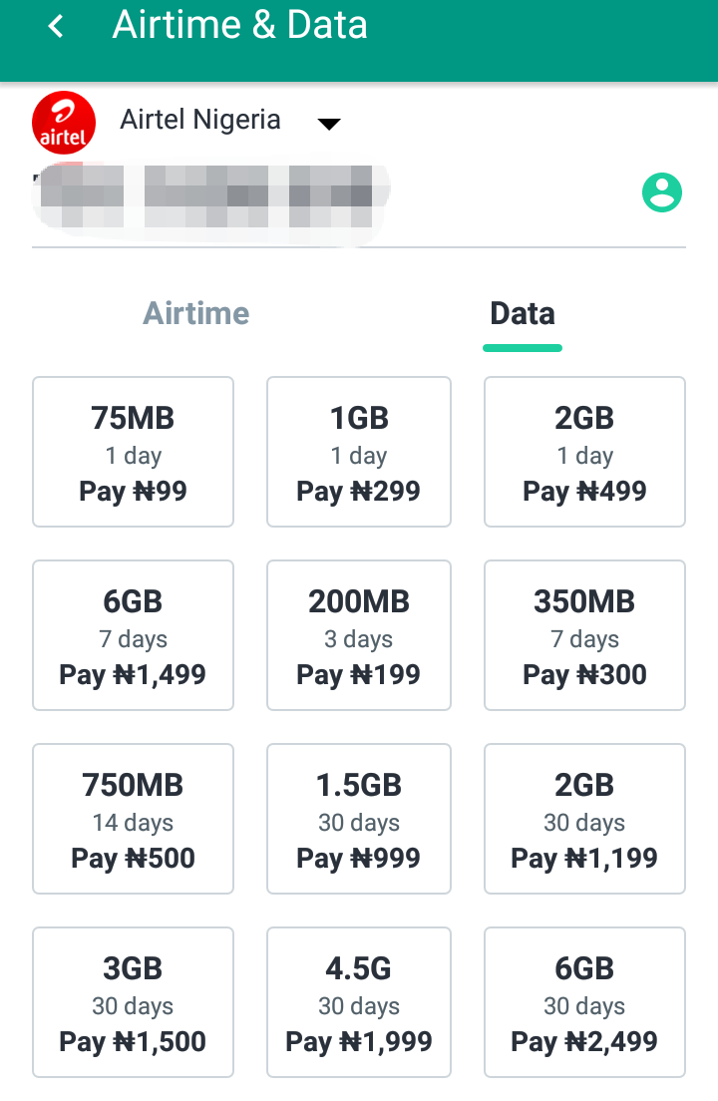Go back using the arrow icon

click(x=56, y=27)
